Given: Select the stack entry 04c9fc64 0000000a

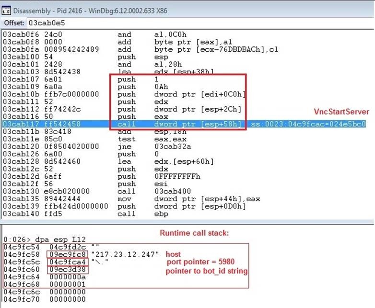Looking at the screenshot, I should 43,276.
